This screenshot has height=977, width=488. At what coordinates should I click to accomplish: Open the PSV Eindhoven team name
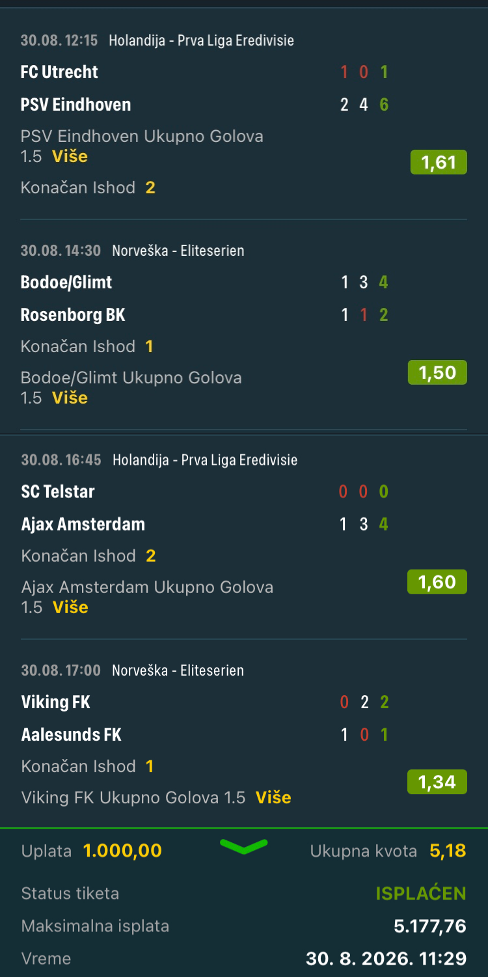point(75,104)
